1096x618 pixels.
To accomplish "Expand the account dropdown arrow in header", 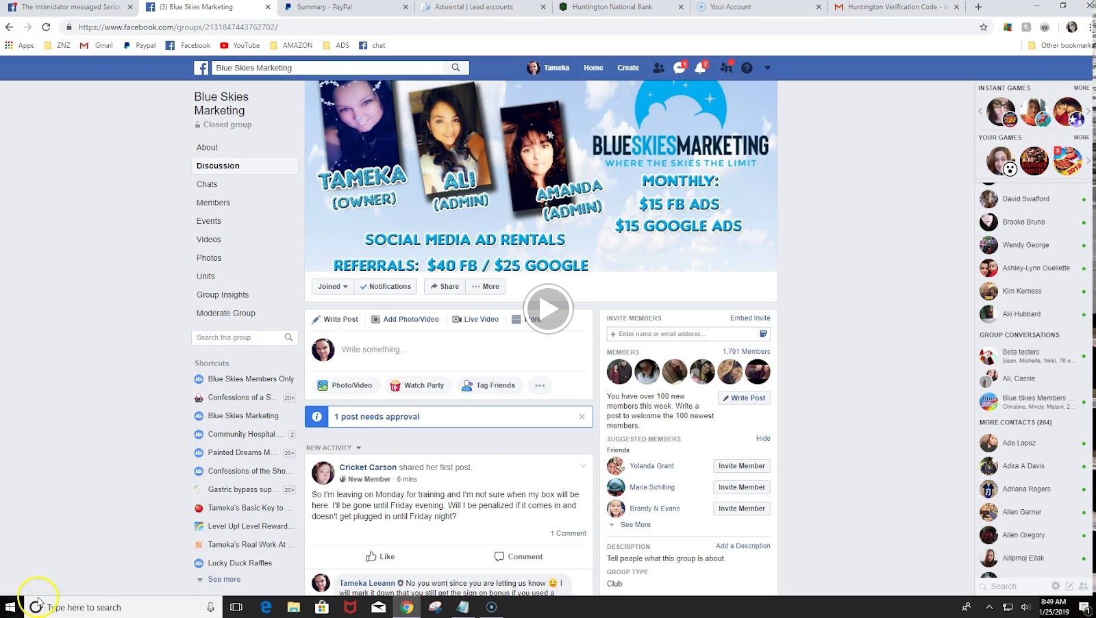I will click(x=767, y=68).
